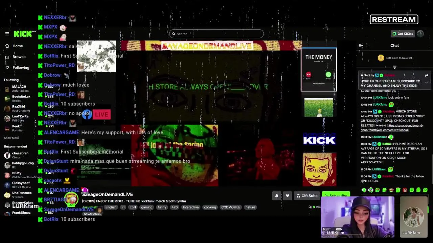
Task: Type in the Search field
Action: (216, 34)
